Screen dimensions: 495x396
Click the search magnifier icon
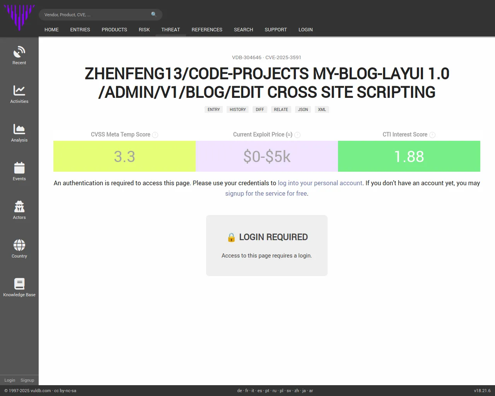pos(154,14)
